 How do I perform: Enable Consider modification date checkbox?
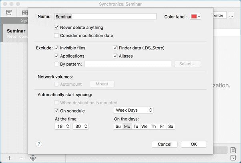point(56,36)
